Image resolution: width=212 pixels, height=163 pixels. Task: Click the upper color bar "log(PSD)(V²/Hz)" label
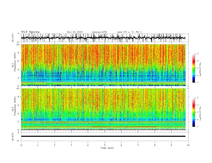pyautogui.click(x=200, y=70)
